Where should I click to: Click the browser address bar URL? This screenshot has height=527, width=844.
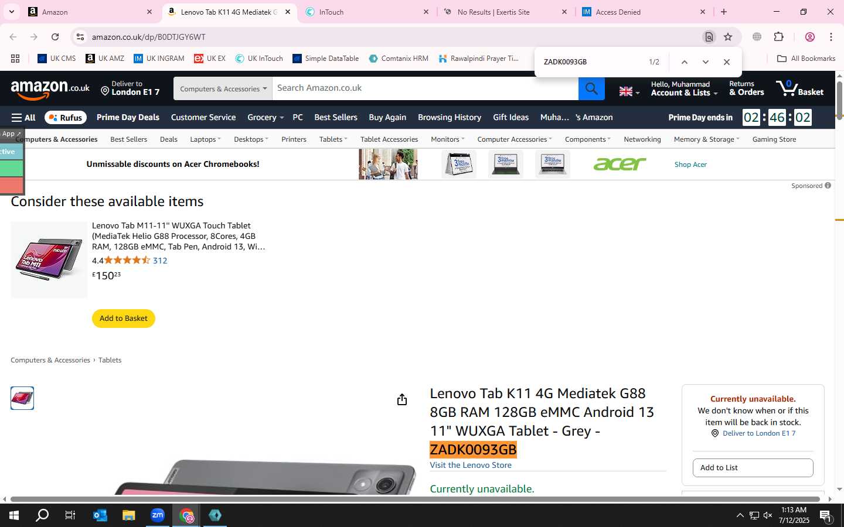click(x=148, y=37)
